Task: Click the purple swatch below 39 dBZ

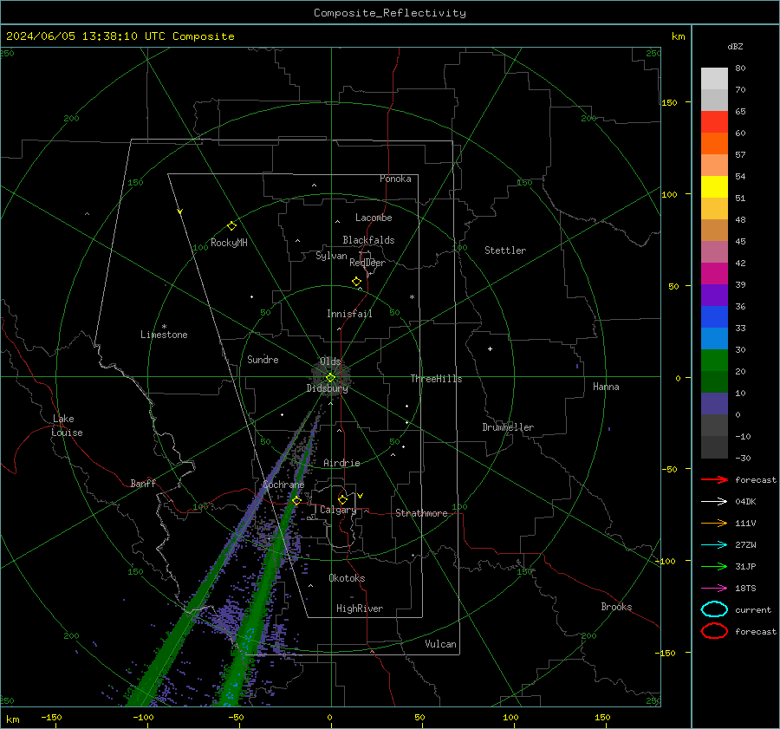Action: (x=714, y=295)
